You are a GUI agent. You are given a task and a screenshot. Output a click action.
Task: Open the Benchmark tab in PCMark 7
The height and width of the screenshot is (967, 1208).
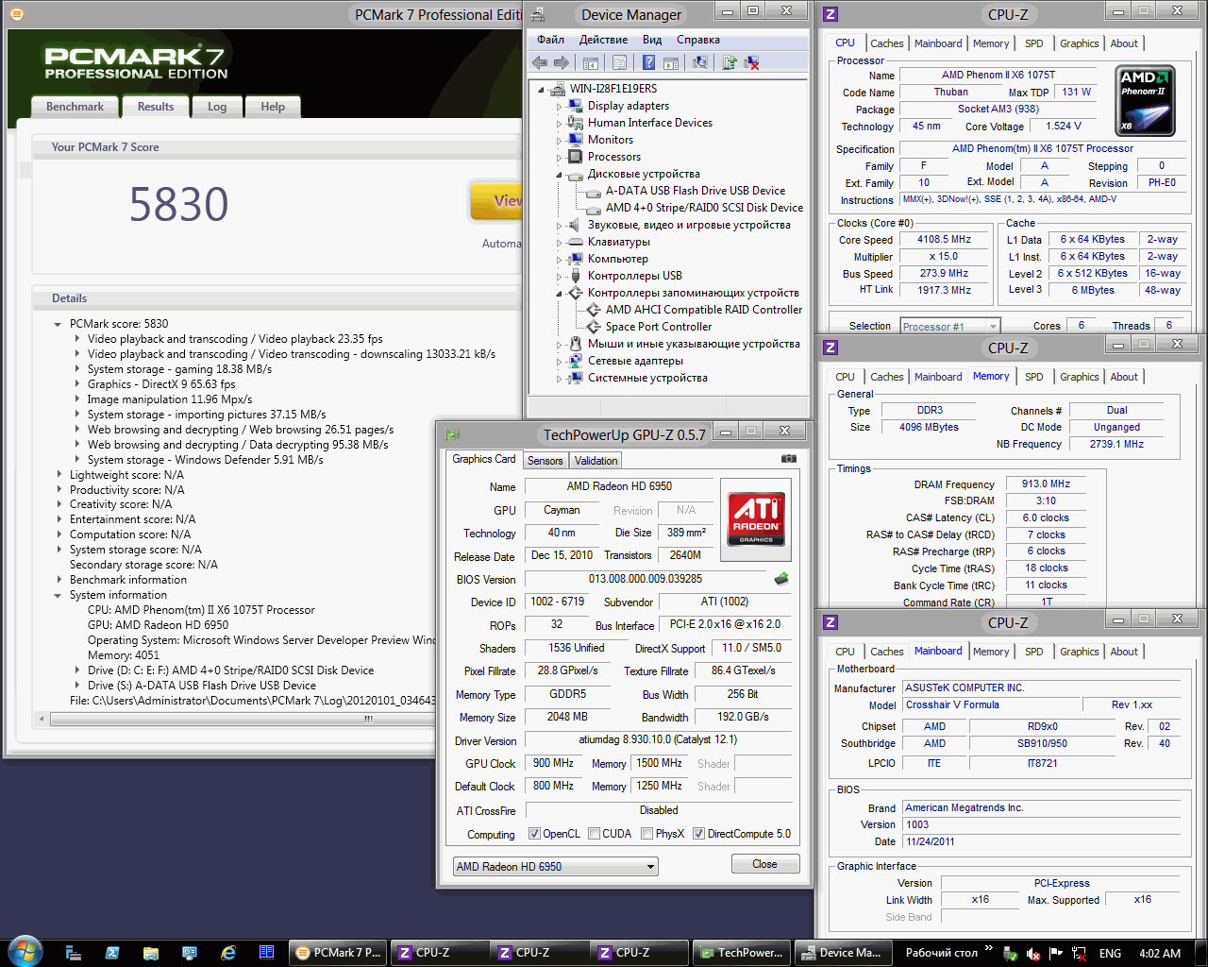(x=75, y=107)
